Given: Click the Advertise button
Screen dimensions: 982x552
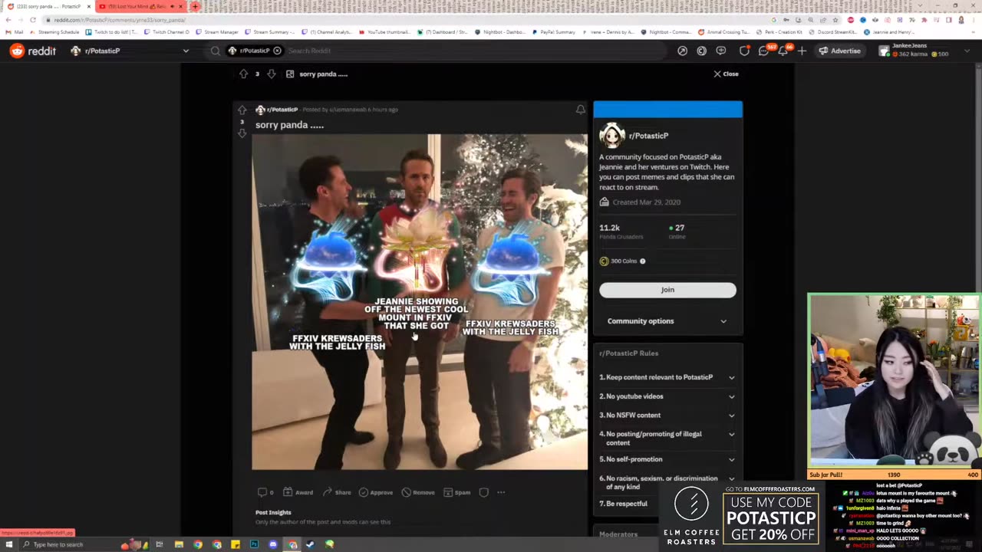Looking at the screenshot, I should coord(839,51).
